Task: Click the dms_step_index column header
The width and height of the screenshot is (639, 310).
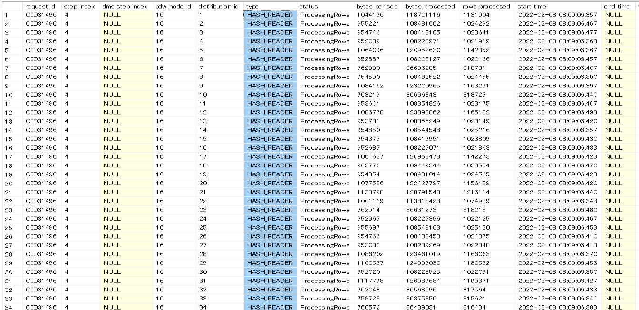Action: click(x=126, y=6)
